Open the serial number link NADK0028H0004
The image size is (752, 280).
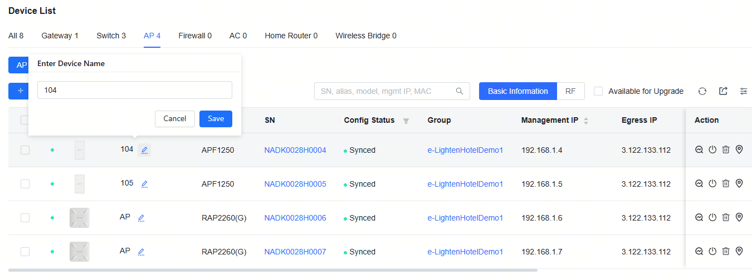point(295,150)
